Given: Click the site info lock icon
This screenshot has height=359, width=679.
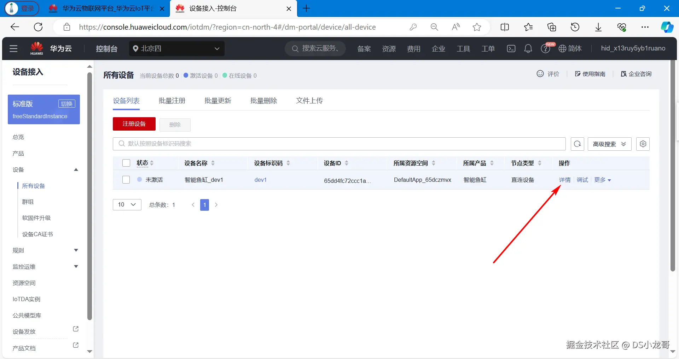Looking at the screenshot, I should pyautogui.click(x=67, y=27).
